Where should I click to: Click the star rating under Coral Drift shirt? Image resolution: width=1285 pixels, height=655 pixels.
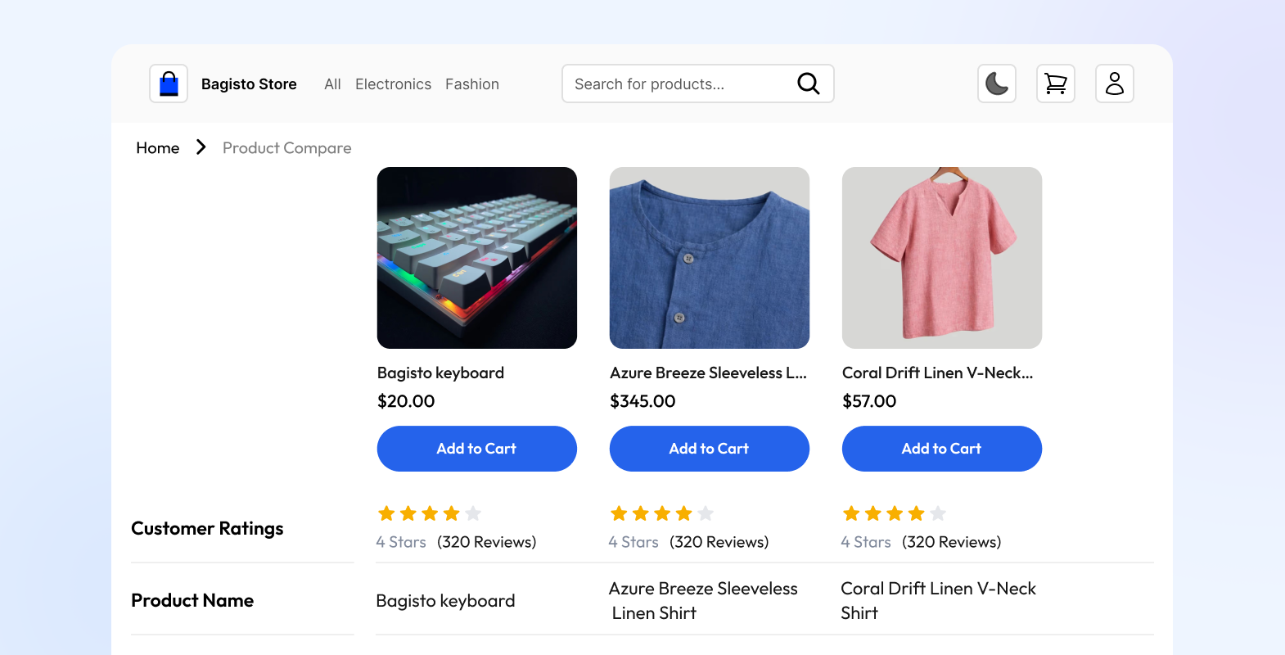point(895,513)
